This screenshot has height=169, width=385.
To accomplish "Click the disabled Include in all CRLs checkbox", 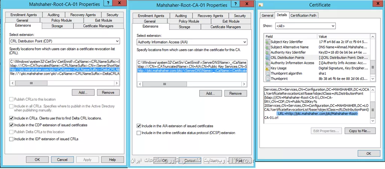I will pos(11,106).
